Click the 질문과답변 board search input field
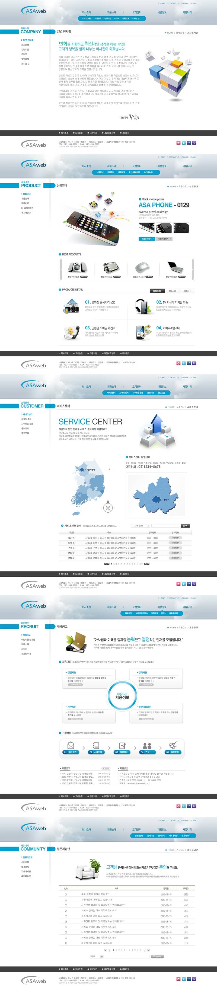 pyautogui.click(x=127, y=957)
